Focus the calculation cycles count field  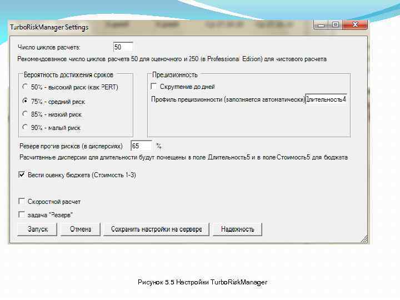click(x=123, y=47)
